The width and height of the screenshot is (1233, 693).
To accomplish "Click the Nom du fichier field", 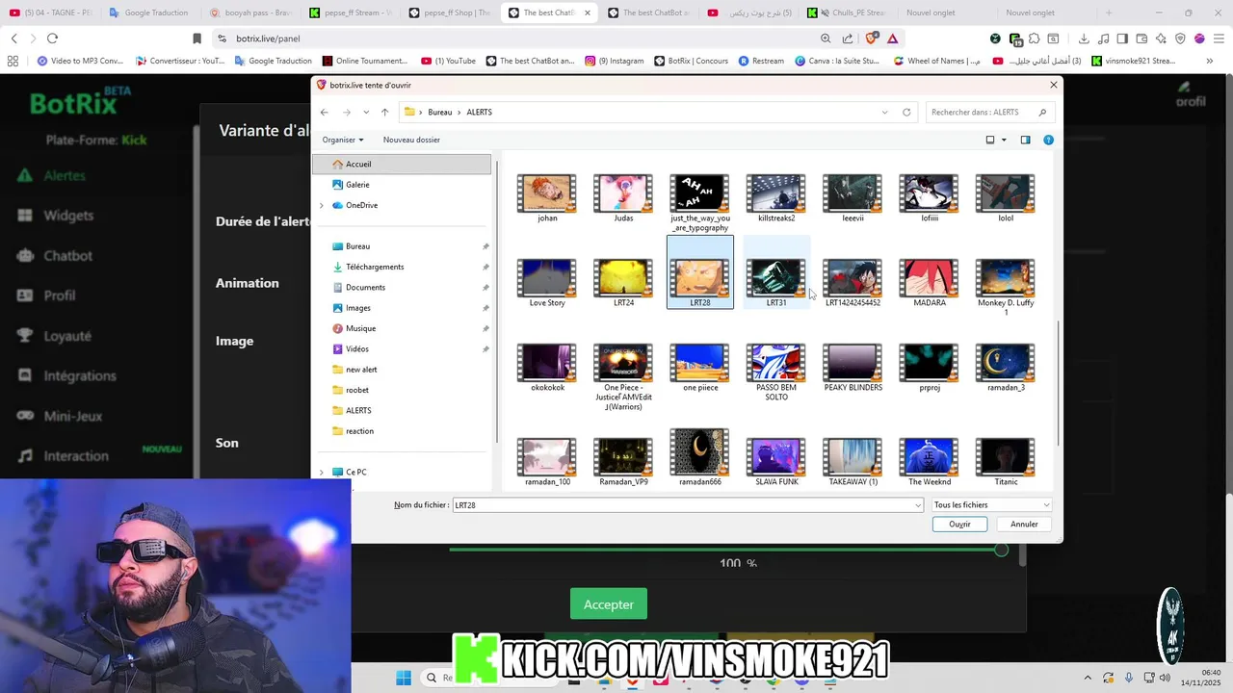I will click(x=688, y=505).
